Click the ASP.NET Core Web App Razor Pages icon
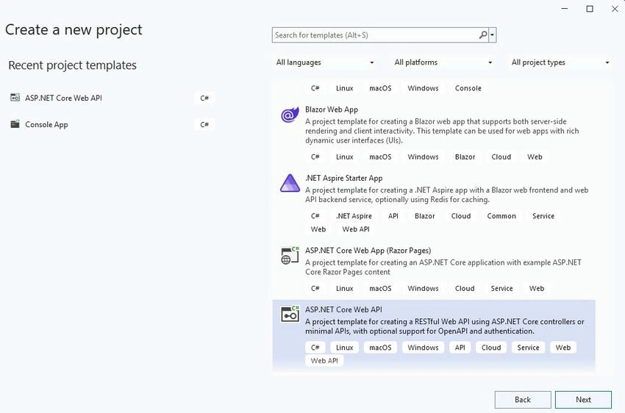This screenshot has width=625, height=413. 290,255
